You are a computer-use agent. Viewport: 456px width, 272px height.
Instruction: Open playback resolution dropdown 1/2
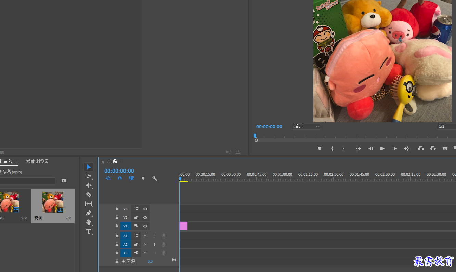(x=446, y=126)
